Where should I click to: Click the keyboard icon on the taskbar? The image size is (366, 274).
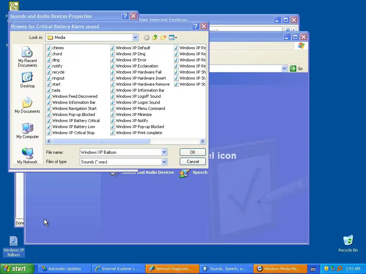313,269
